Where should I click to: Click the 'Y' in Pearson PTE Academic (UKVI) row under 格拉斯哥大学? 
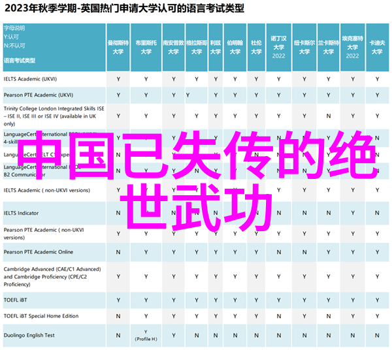[x=188, y=95]
